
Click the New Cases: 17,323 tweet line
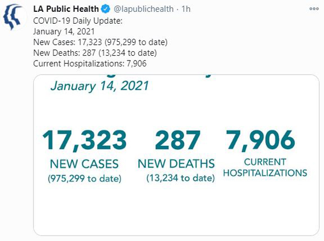click(x=100, y=42)
